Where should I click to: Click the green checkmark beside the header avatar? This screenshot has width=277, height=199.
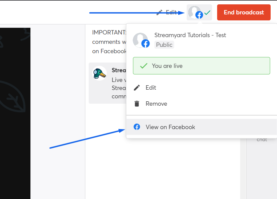(207, 13)
